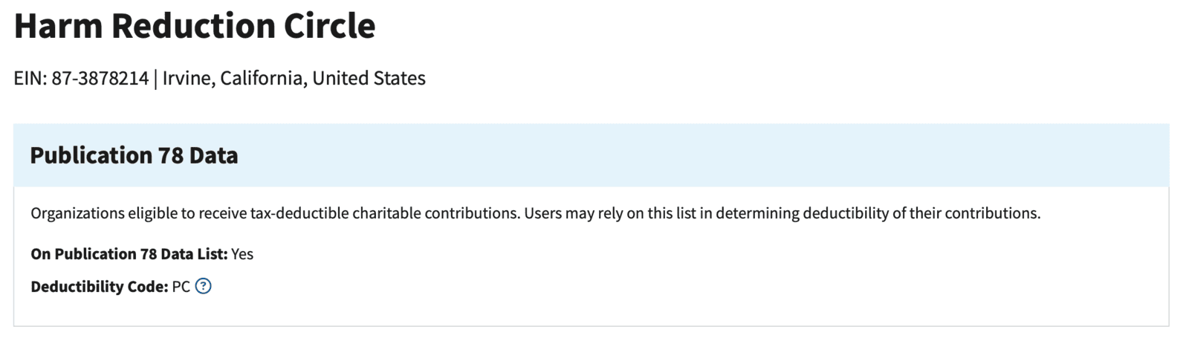
Task: Click the United States text
Action: point(369,78)
